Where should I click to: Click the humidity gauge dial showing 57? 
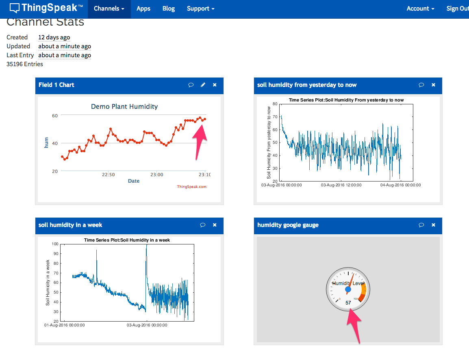pyautogui.click(x=348, y=289)
